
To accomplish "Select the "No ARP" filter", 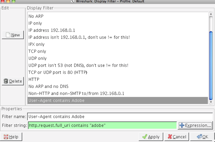I will tap(118, 16).
